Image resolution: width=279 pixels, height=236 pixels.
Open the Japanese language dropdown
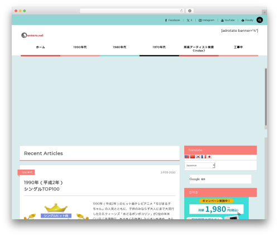[x=200, y=165]
